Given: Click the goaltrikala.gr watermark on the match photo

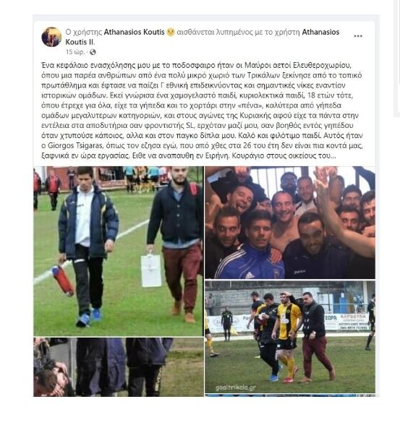Looking at the screenshot, I should pos(235,387).
